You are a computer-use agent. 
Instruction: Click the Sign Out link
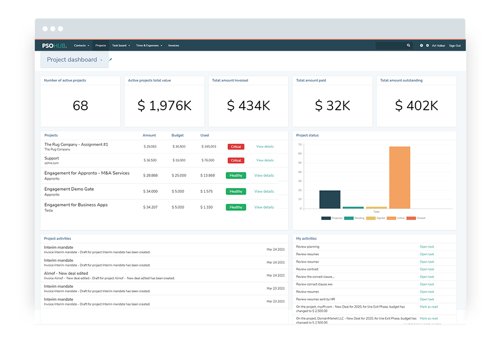[x=455, y=46]
